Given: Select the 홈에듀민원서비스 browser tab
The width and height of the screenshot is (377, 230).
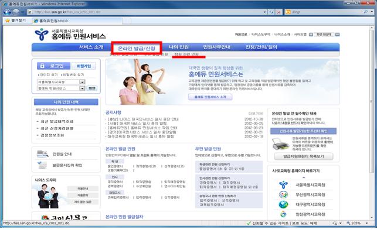Looking at the screenshot, I should [77, 21].
